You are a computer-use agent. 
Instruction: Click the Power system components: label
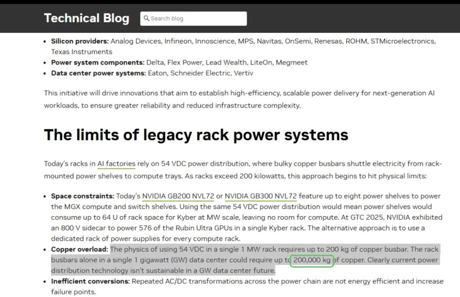click(x=98, y=63)
